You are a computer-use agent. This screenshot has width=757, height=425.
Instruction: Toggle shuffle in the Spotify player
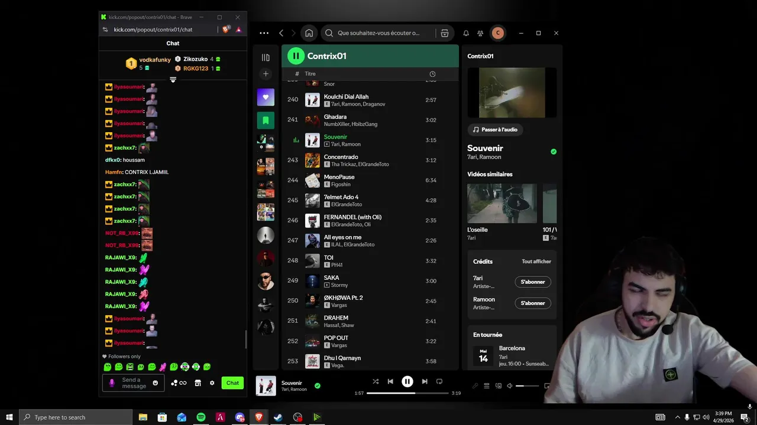(376, 381)
